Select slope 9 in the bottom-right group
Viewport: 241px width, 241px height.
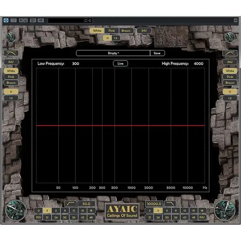176,210
